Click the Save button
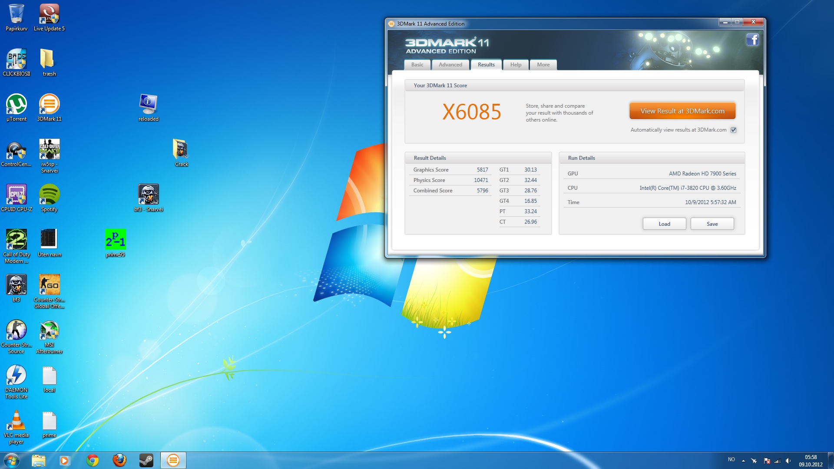834x469 pixels. click(x=712, y=224)
